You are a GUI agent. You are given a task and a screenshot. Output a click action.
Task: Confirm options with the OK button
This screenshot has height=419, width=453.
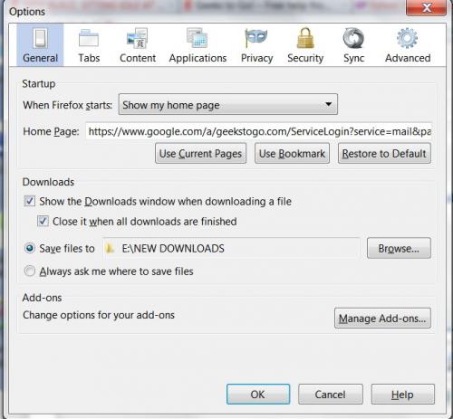pyautogui.click(x=258, y=395)
